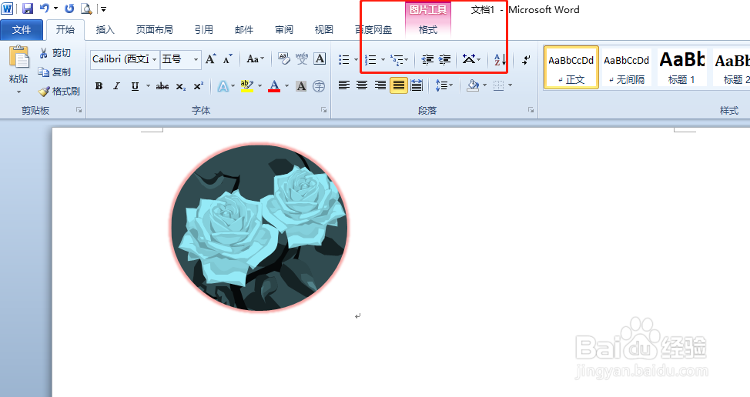Decrease paragraph indent
The height and width of the screenshot is (397, 750).
click(x=427, y=59)
